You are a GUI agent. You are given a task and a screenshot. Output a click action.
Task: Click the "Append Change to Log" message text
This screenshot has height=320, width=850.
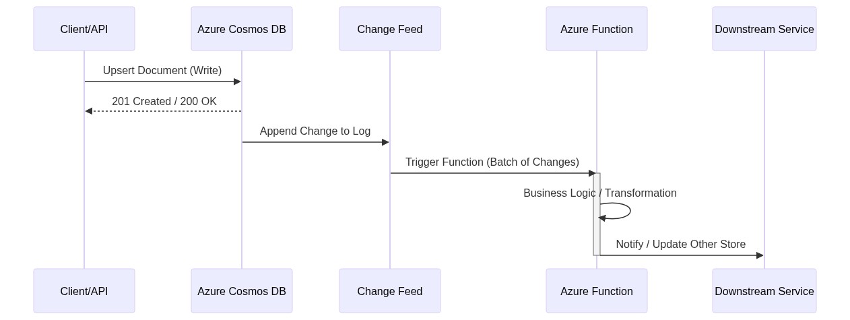point(315,131)
